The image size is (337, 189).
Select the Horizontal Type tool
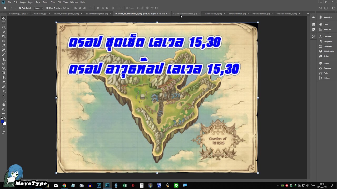tap(3, 91)
